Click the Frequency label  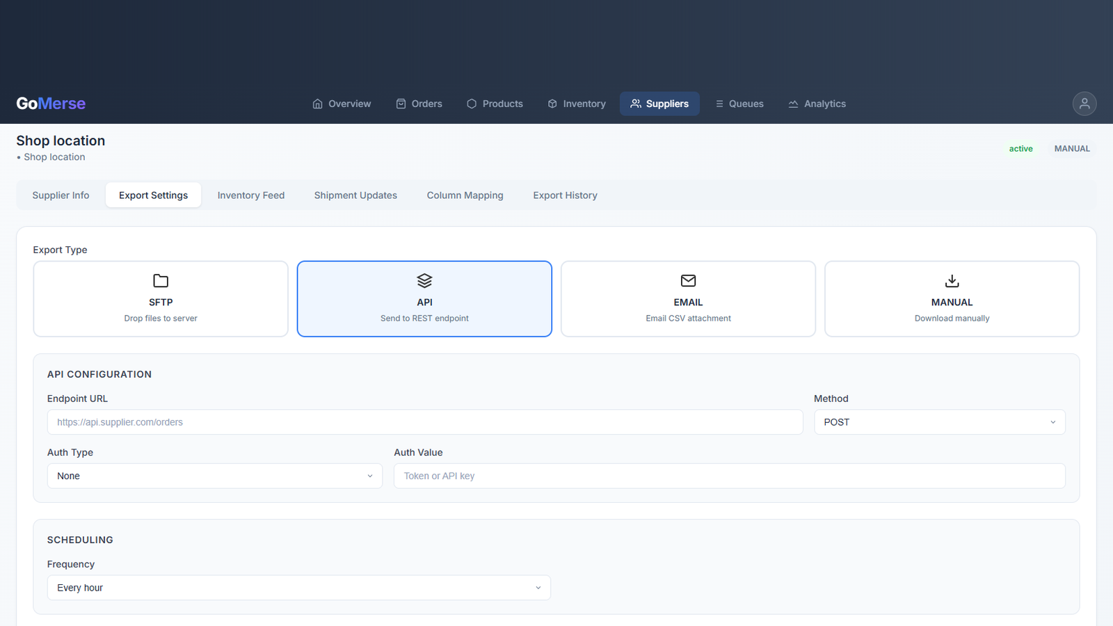[x=71, y=564]
